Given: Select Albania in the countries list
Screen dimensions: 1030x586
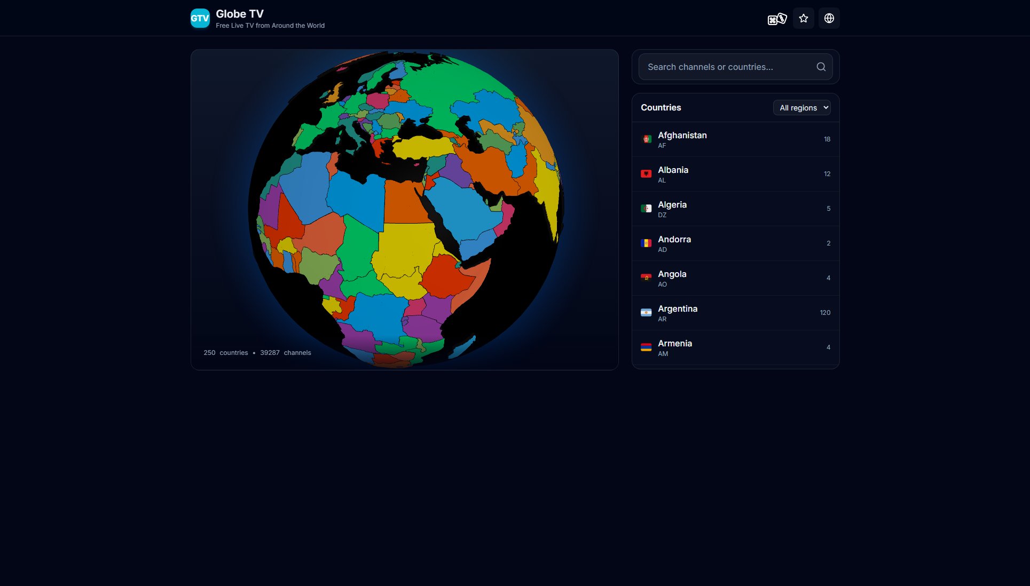Looking at the screenshot, I should (x=735, y=174).
